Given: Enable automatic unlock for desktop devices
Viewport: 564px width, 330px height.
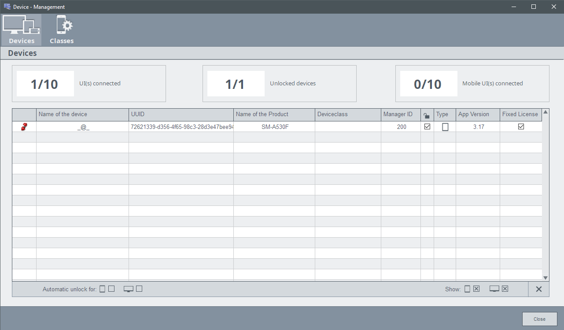Looking at the screenshot, I should tap(139, 289).
